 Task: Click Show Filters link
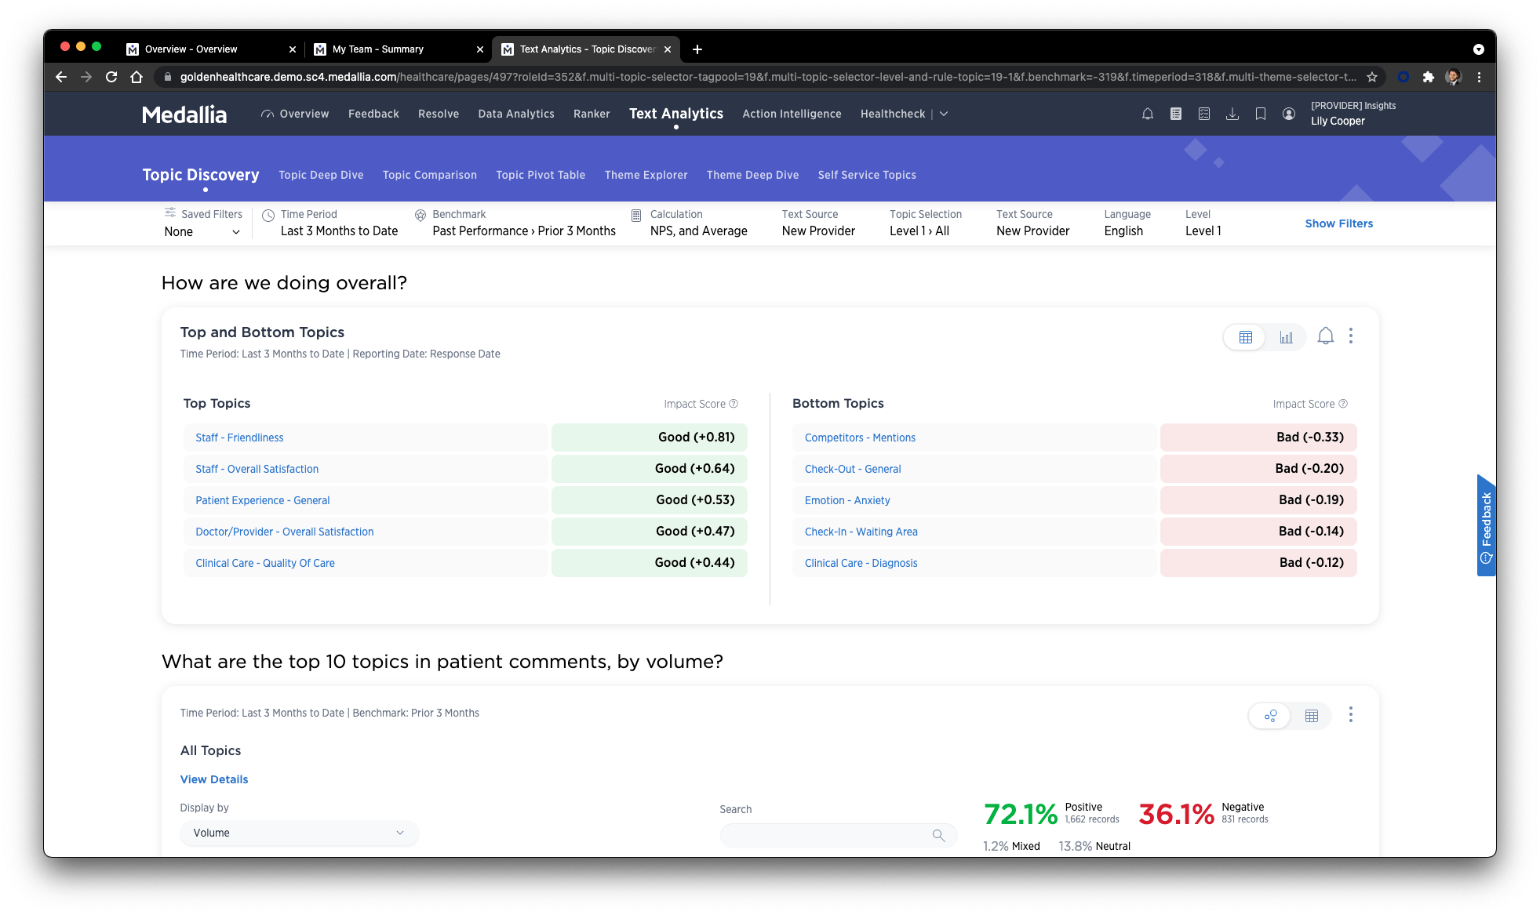pyautogui.click(x=1338, y=223)
